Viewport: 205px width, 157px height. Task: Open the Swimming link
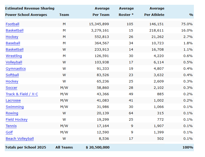tap(15, 107)
